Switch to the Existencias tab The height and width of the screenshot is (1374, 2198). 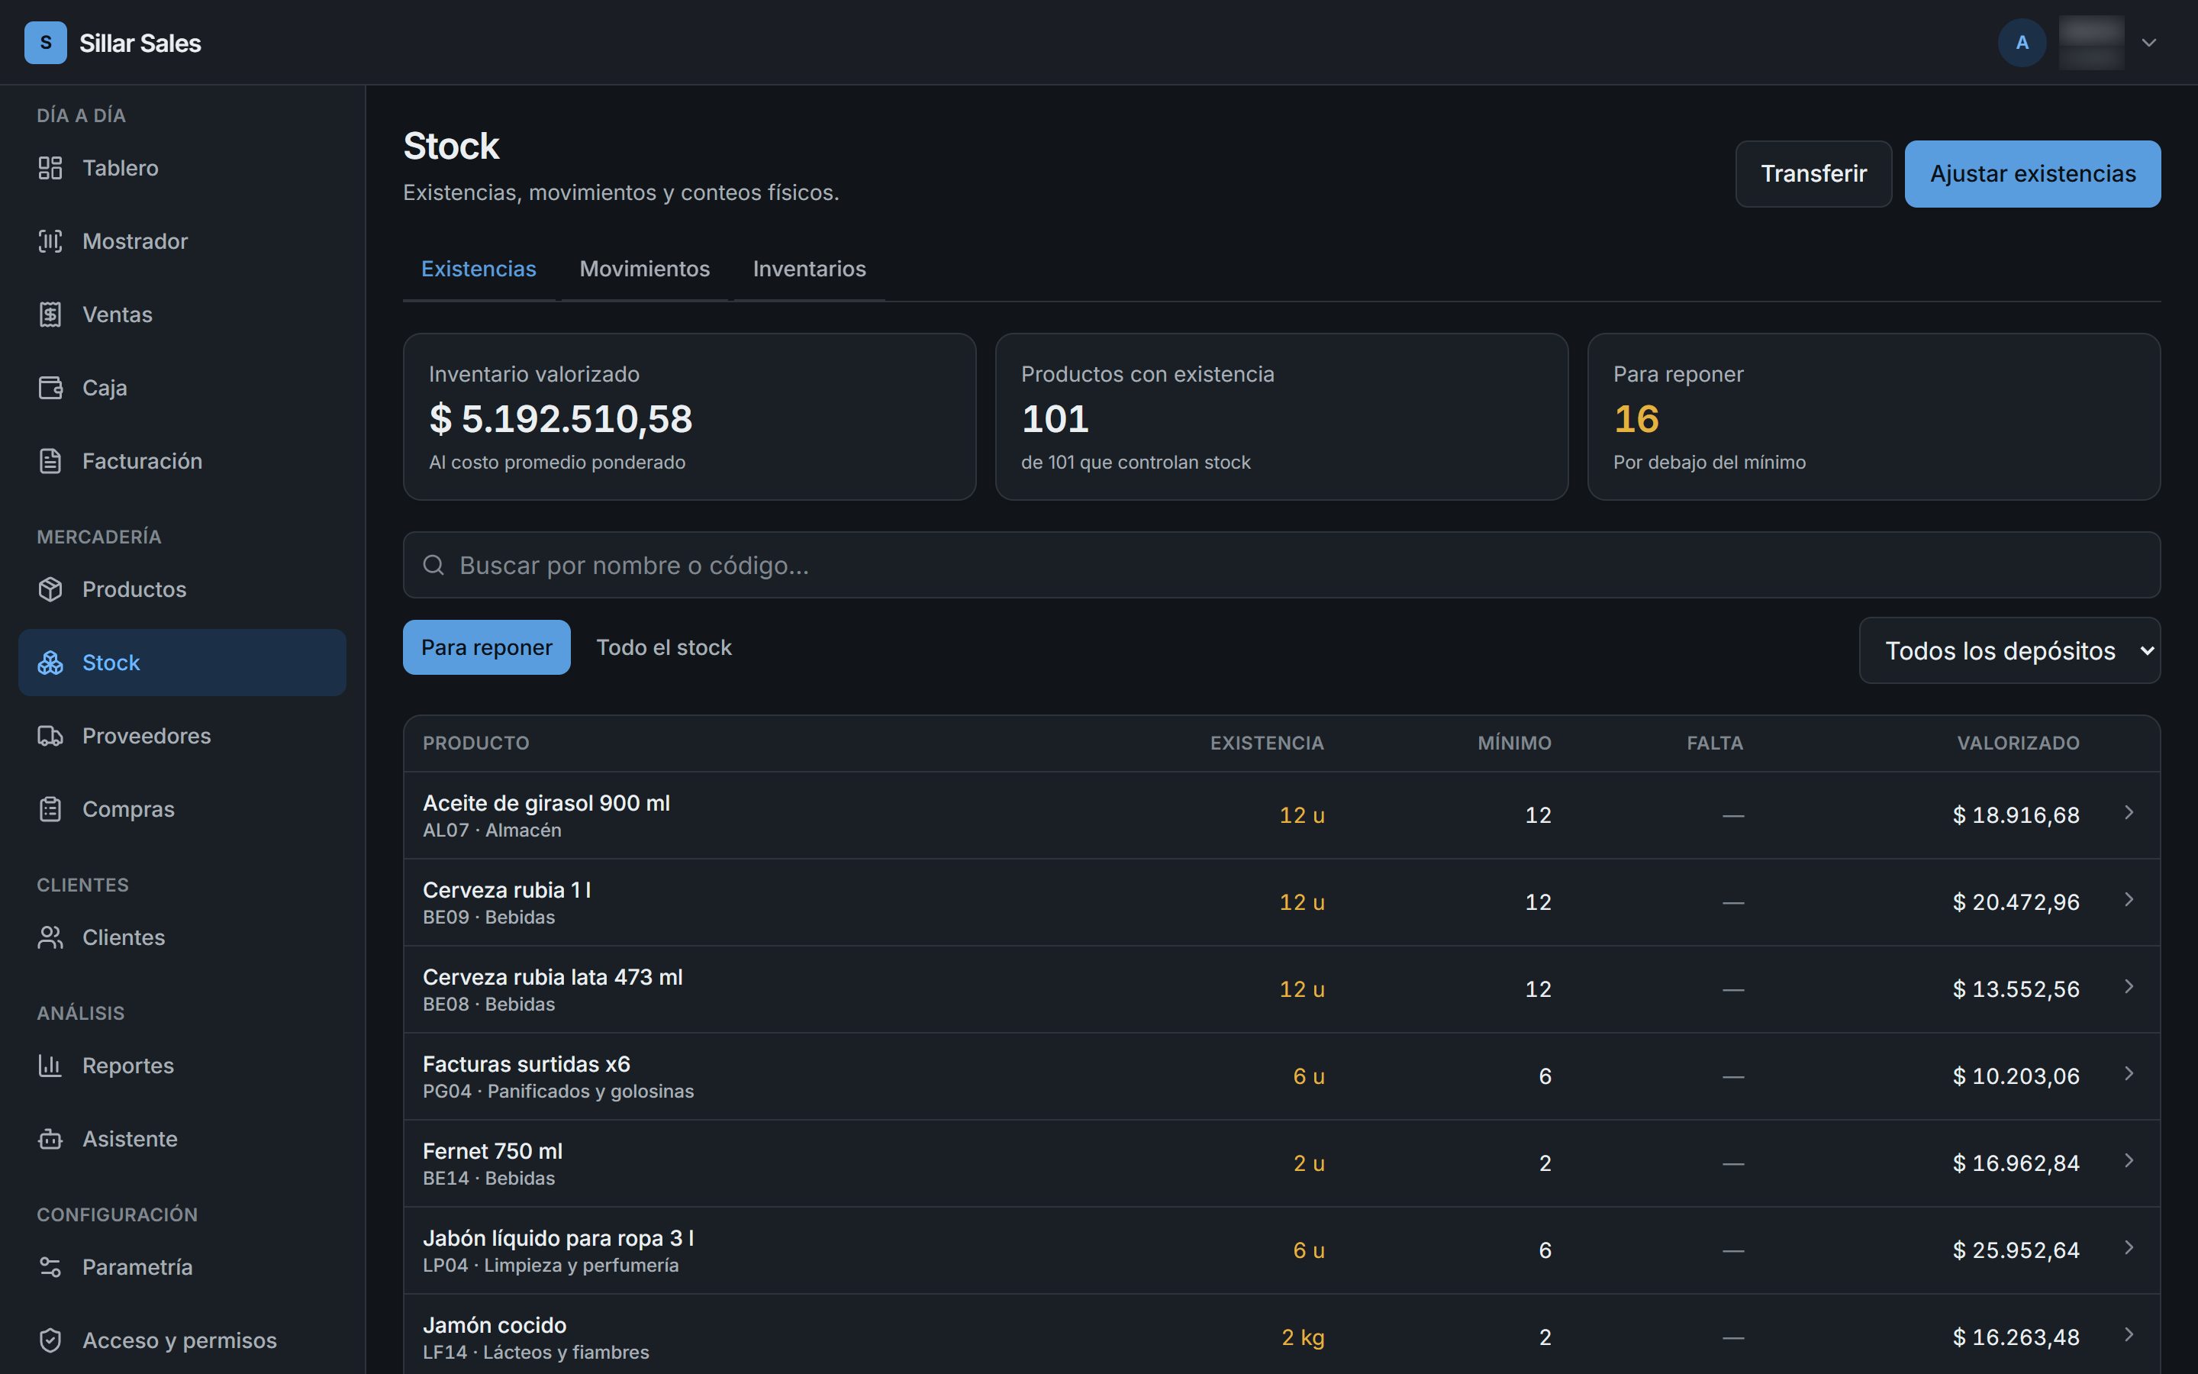click(479, 269)
